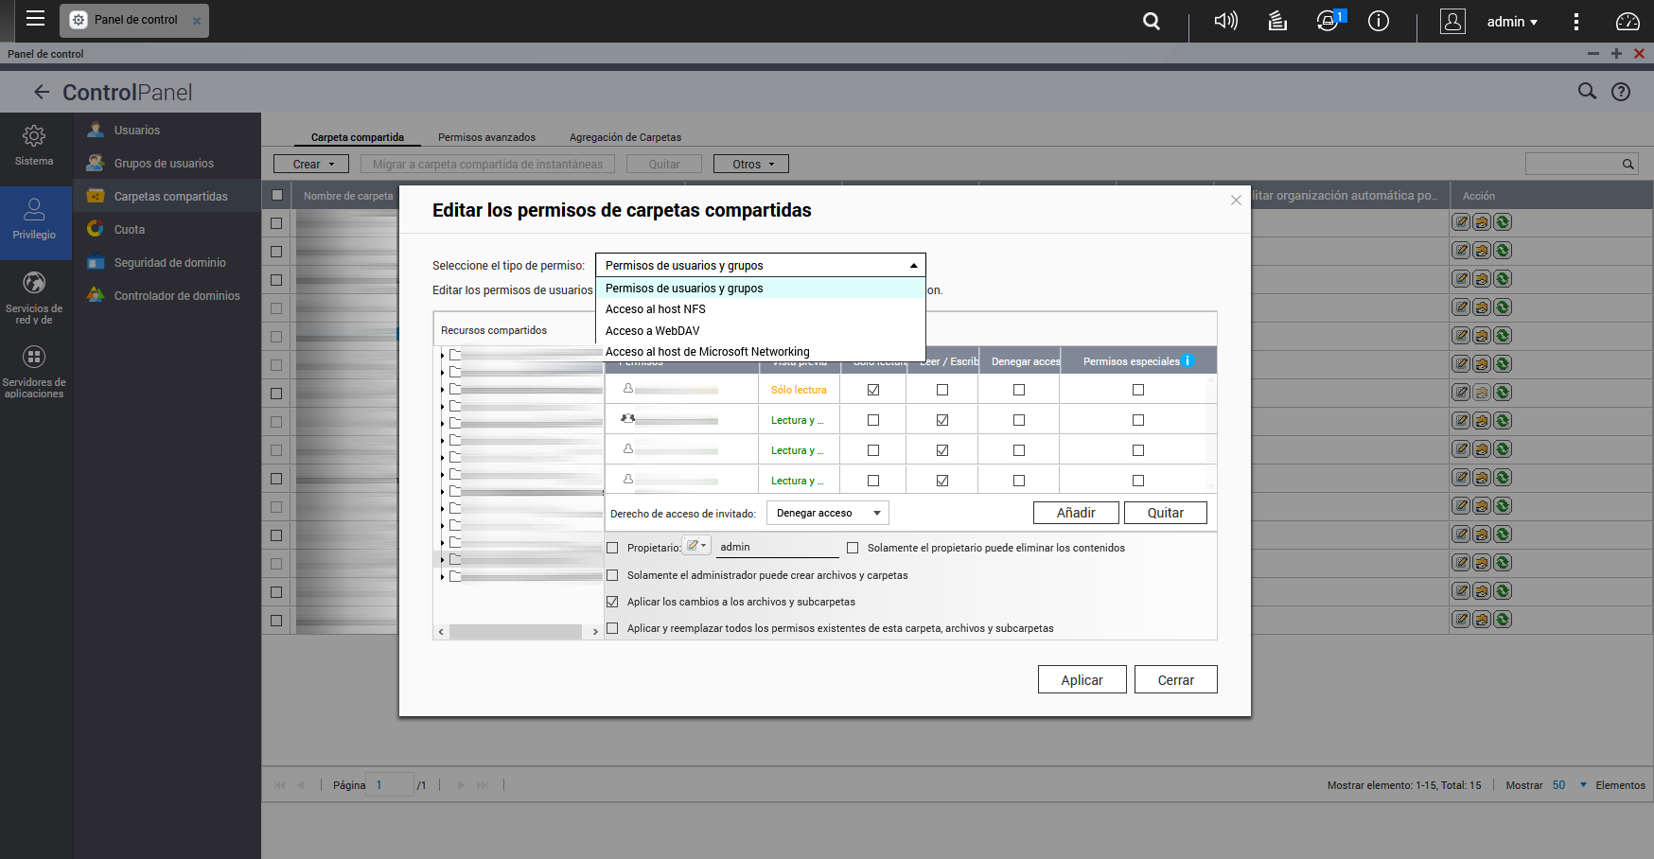Toggle select-all checkbox in folder table header
Image resolution: width=1654 pixels, height=859 pixels.
277,195
